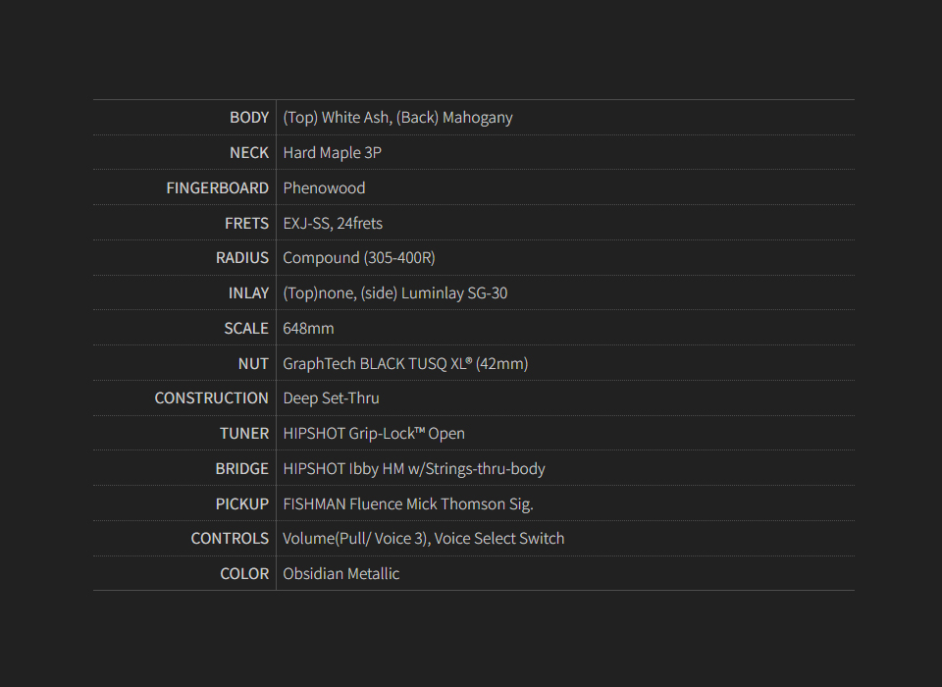Image resolution: width=942 pixels, height=687 pixels.
Task: Click the NECK row label
Action: [248, 153]
